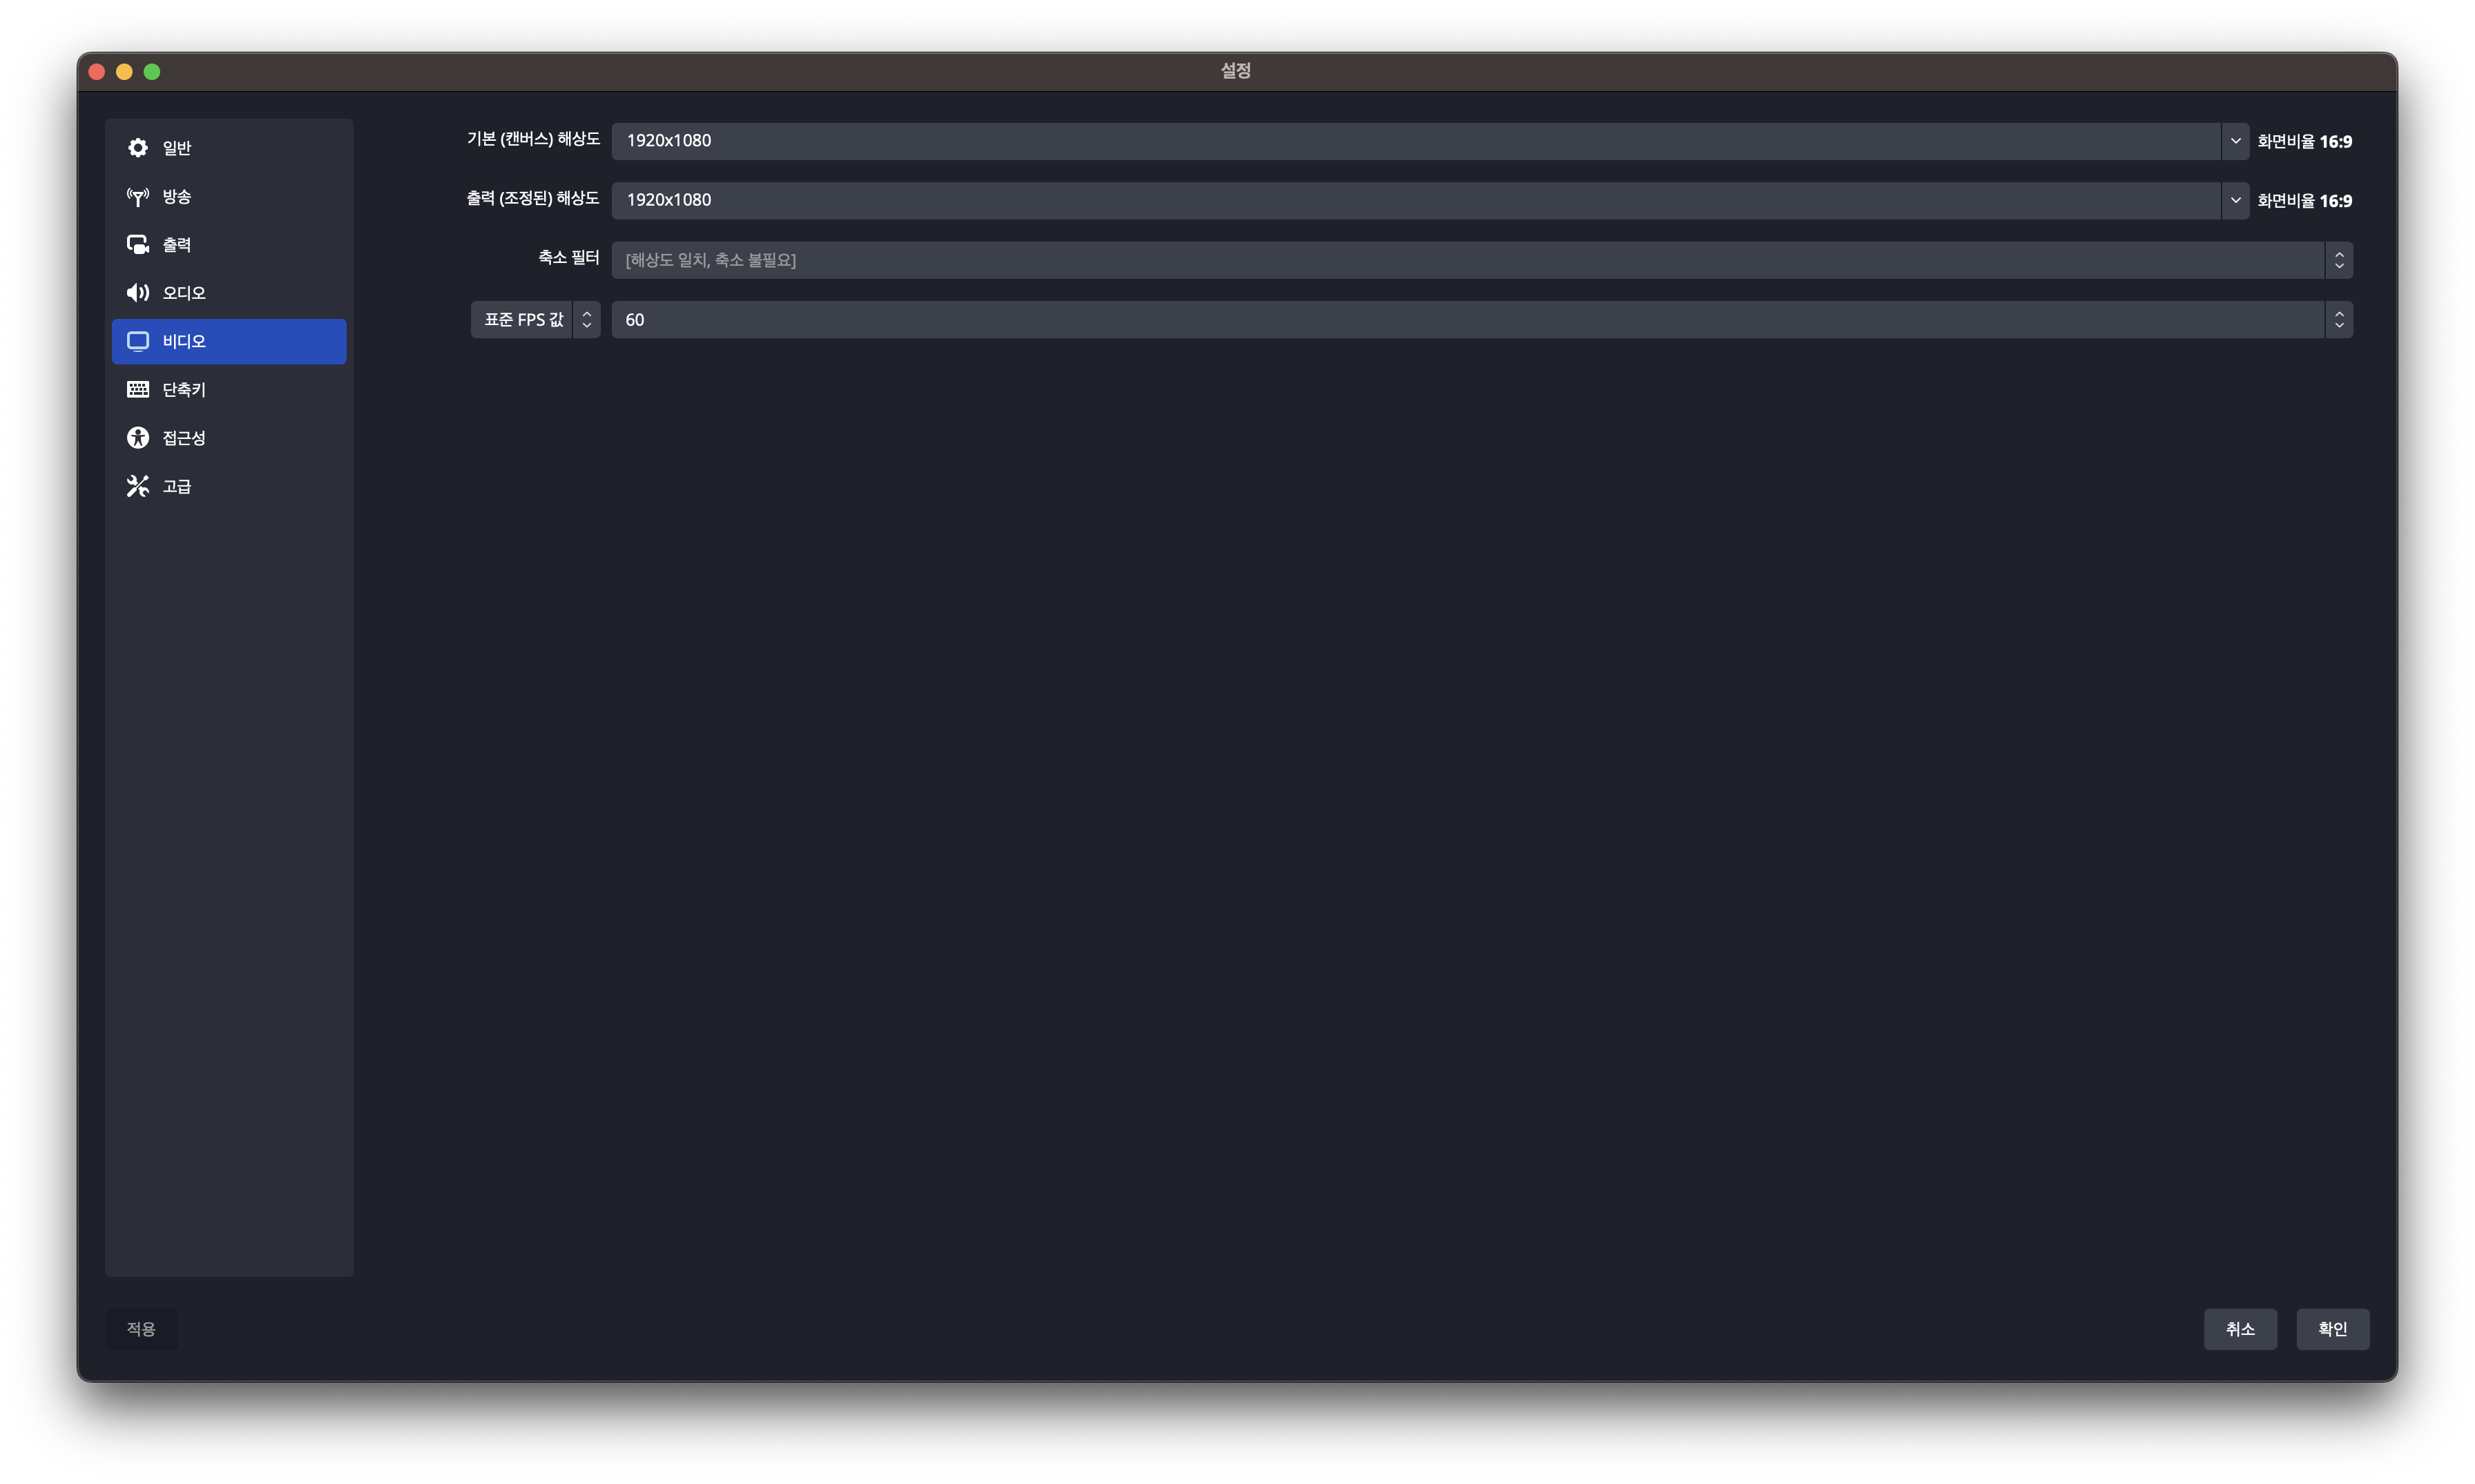Expand the 출력 (조정된) 해상도 dropdown arrow
The image size is (2475, 1484).
[2235, 200]
